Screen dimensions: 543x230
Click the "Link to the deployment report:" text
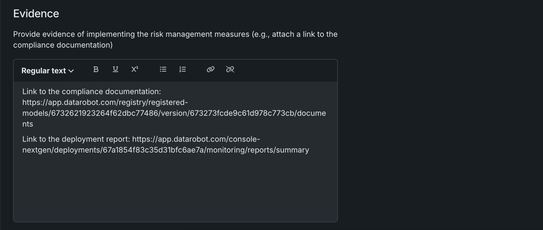click(76, 139)
